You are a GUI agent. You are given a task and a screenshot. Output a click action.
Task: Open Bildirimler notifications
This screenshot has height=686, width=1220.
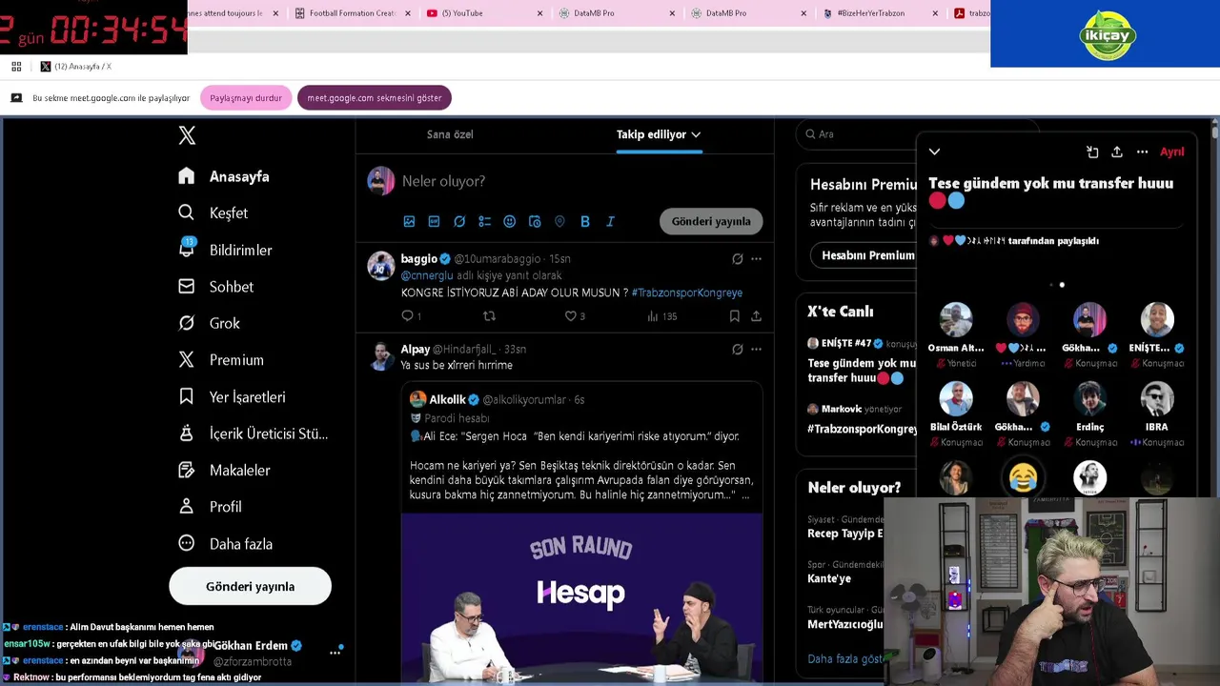click(225, 250)
